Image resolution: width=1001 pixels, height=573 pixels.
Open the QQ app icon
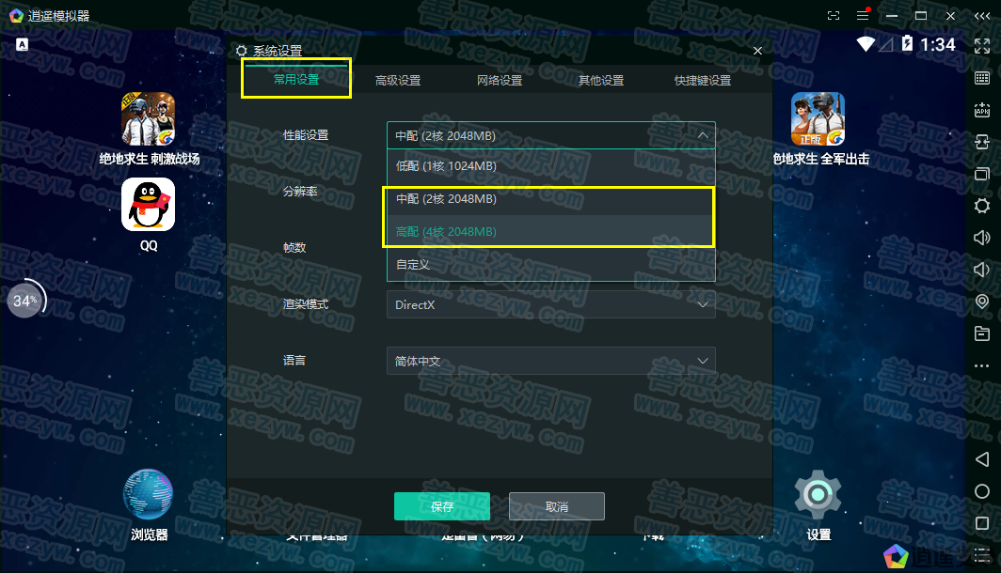tap(149, 205)
